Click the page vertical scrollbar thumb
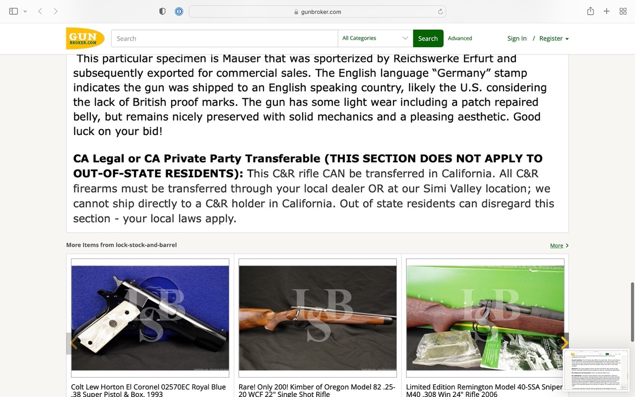Viewport: 635px width, 397px height. 632,312
